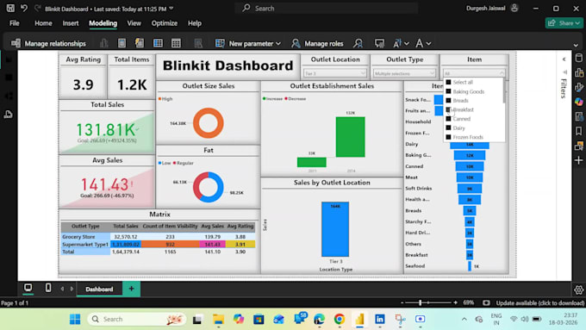Expand the Filters pane arrow
The image size is (586, 330).
[x=564, y=59]
